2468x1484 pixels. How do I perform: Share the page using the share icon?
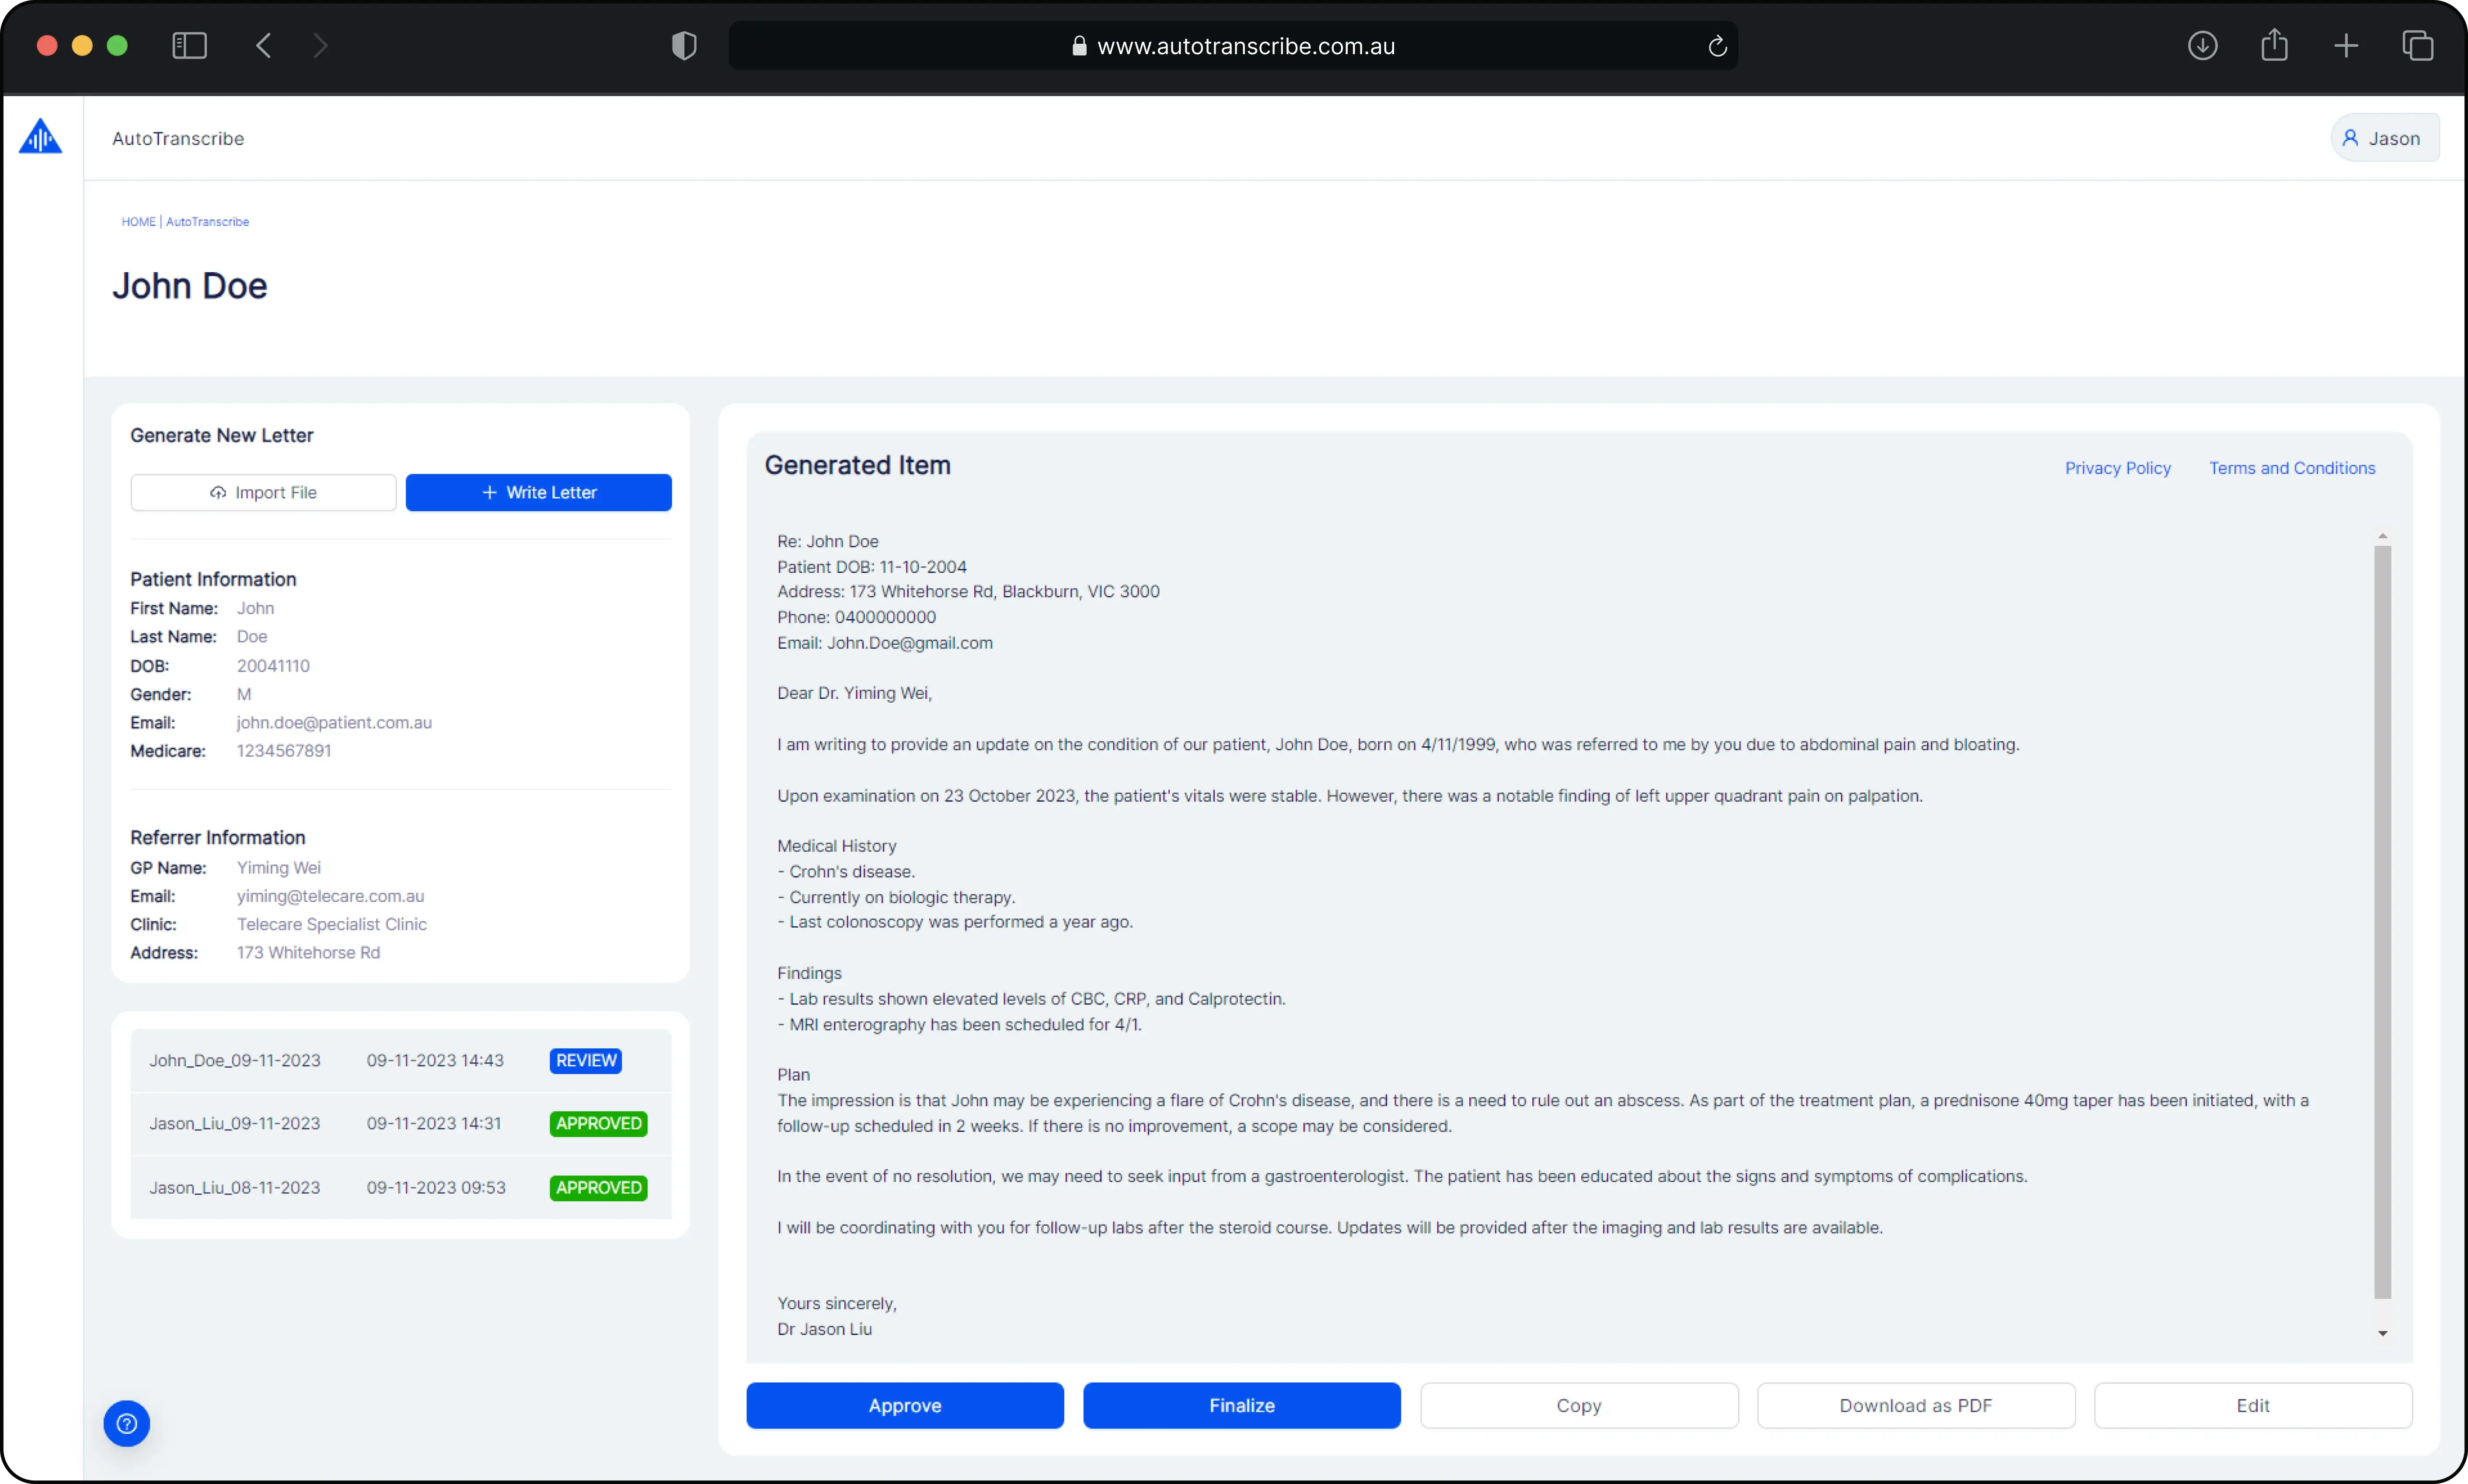tap(2273, 45)
